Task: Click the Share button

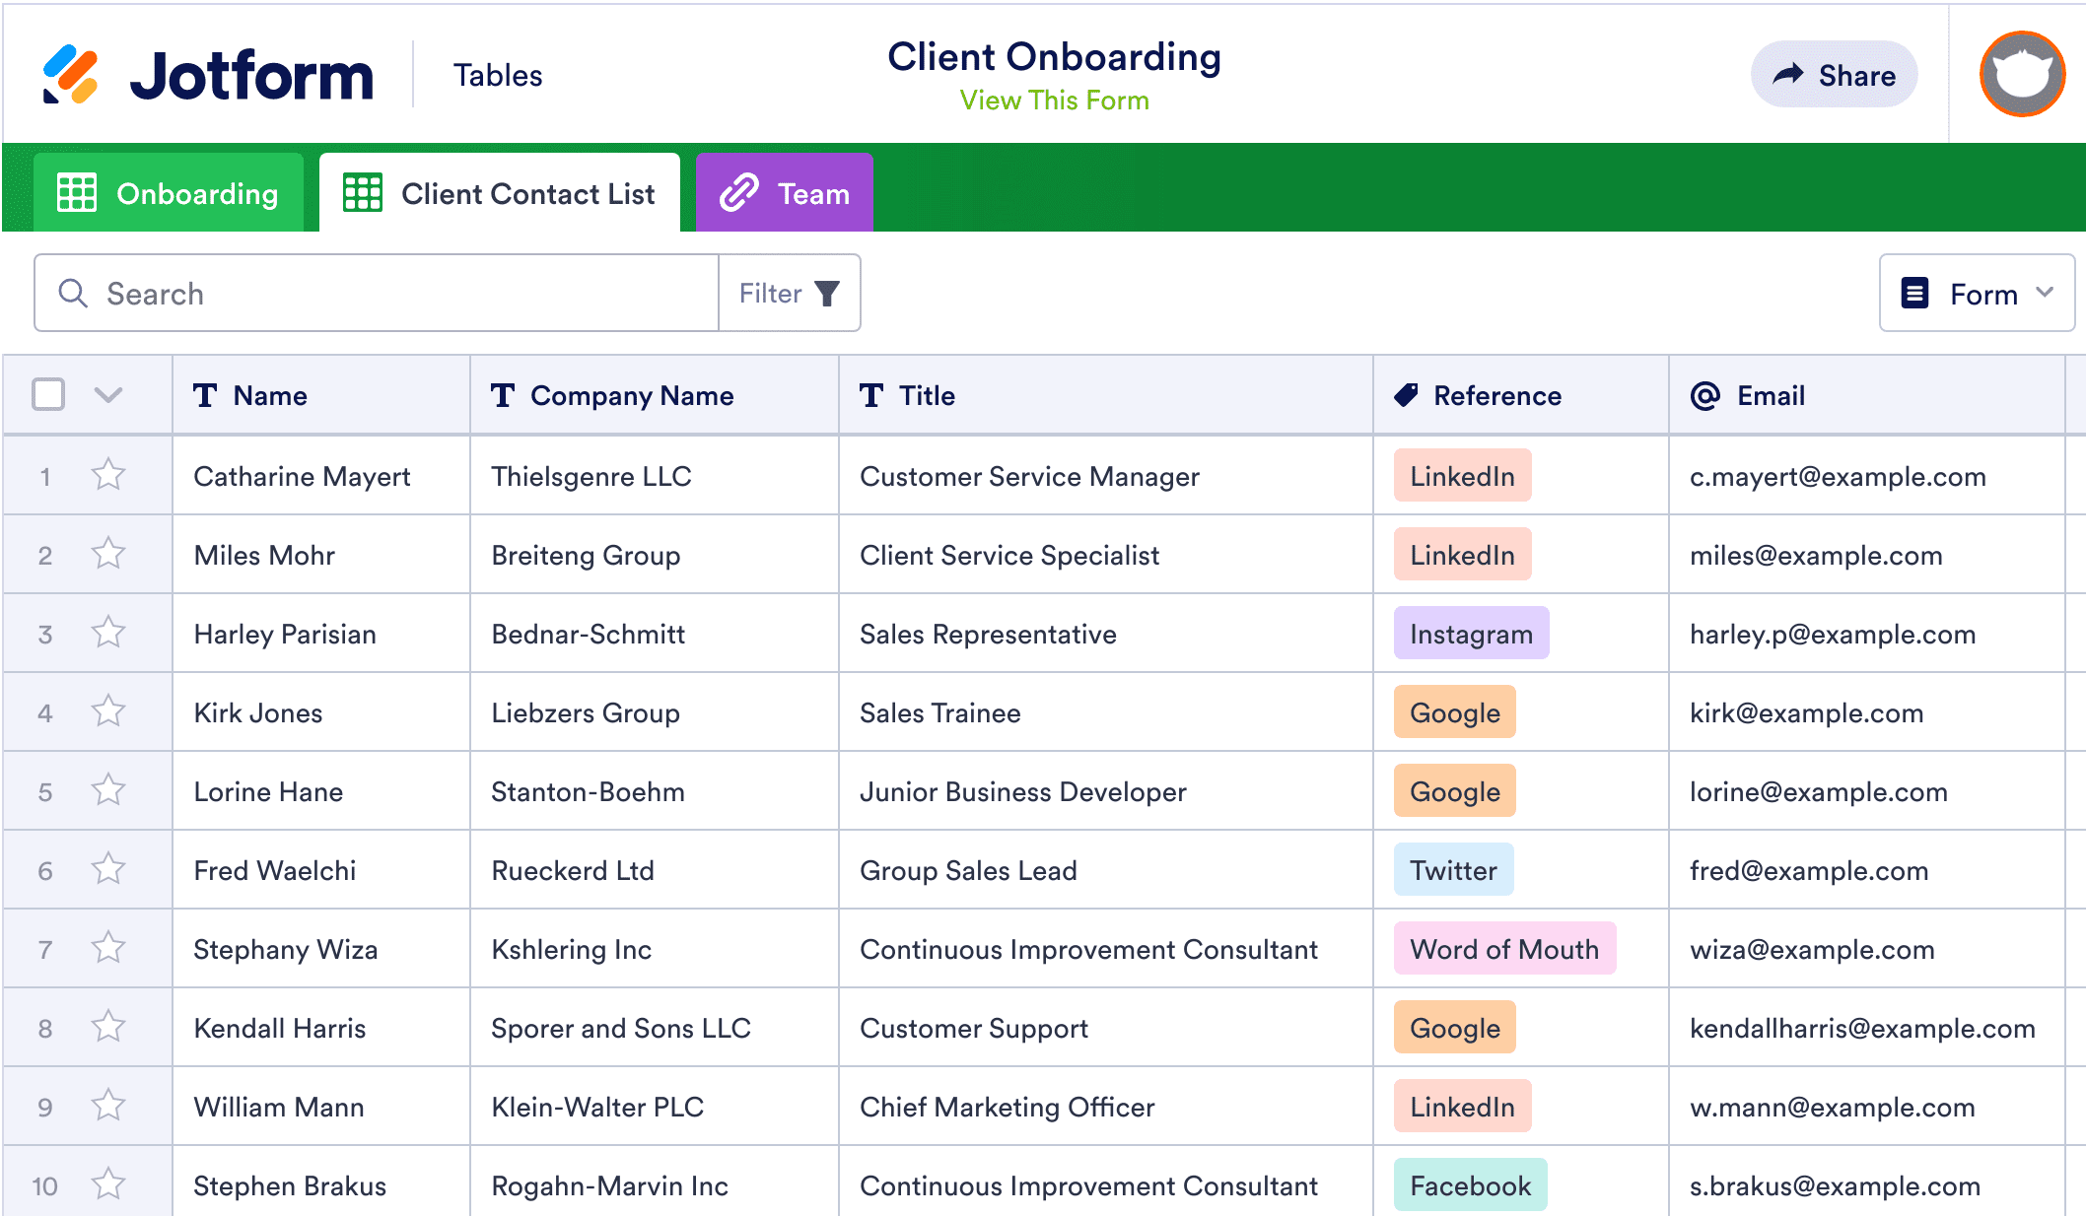Action: (x=1834, y=75)
